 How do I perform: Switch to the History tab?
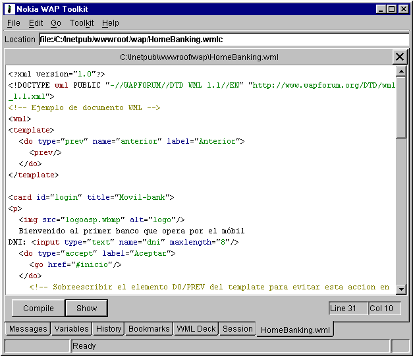(x=109, y=329)
